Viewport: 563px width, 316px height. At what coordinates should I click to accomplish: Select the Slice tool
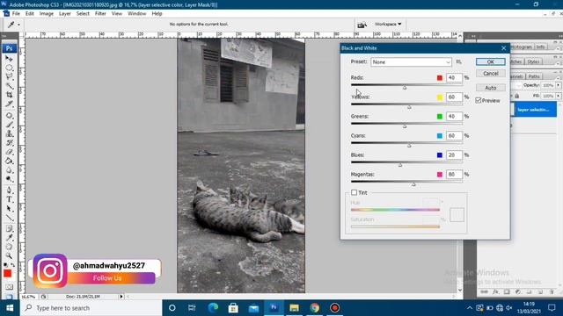[9, 104]
